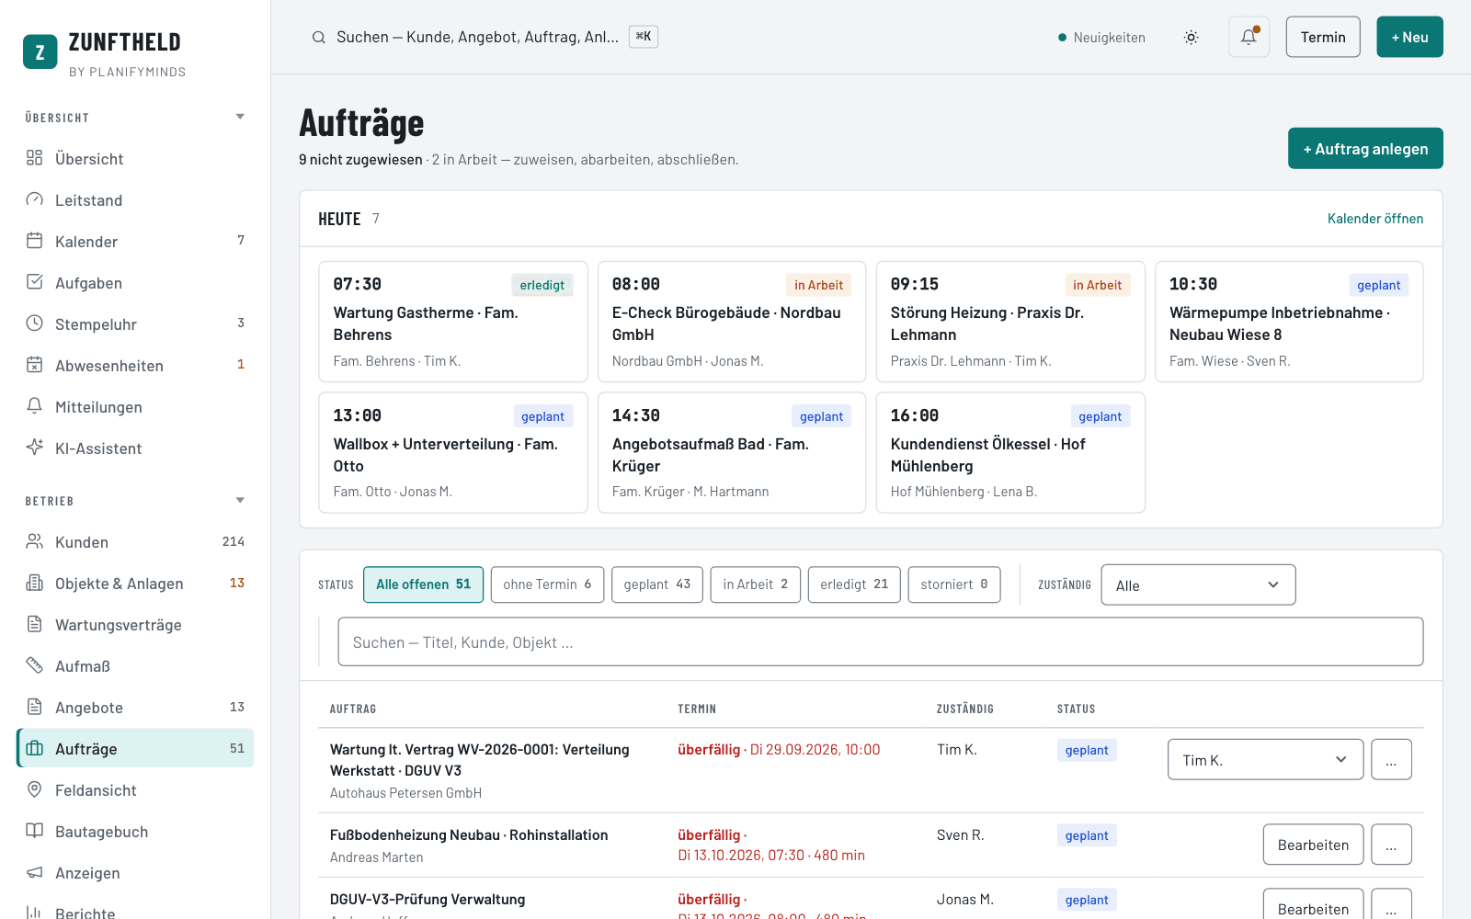Click the Kalender sidebar icon
This screenshot has width=1471, height=919.
point(35,241)
